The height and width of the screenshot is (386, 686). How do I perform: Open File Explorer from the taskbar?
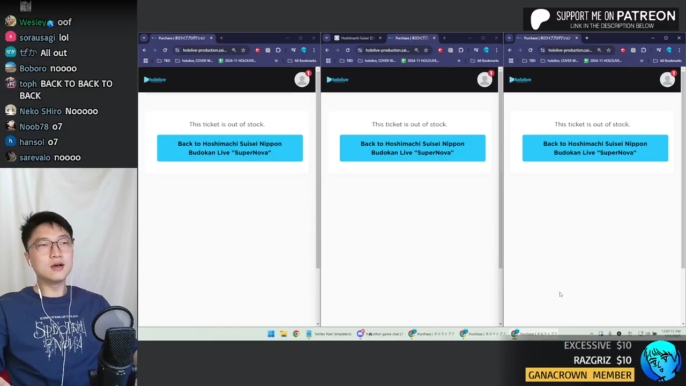pos(284,334)
